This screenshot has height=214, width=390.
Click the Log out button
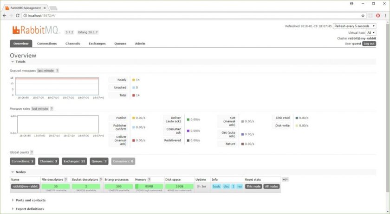(x=369, y=44)
